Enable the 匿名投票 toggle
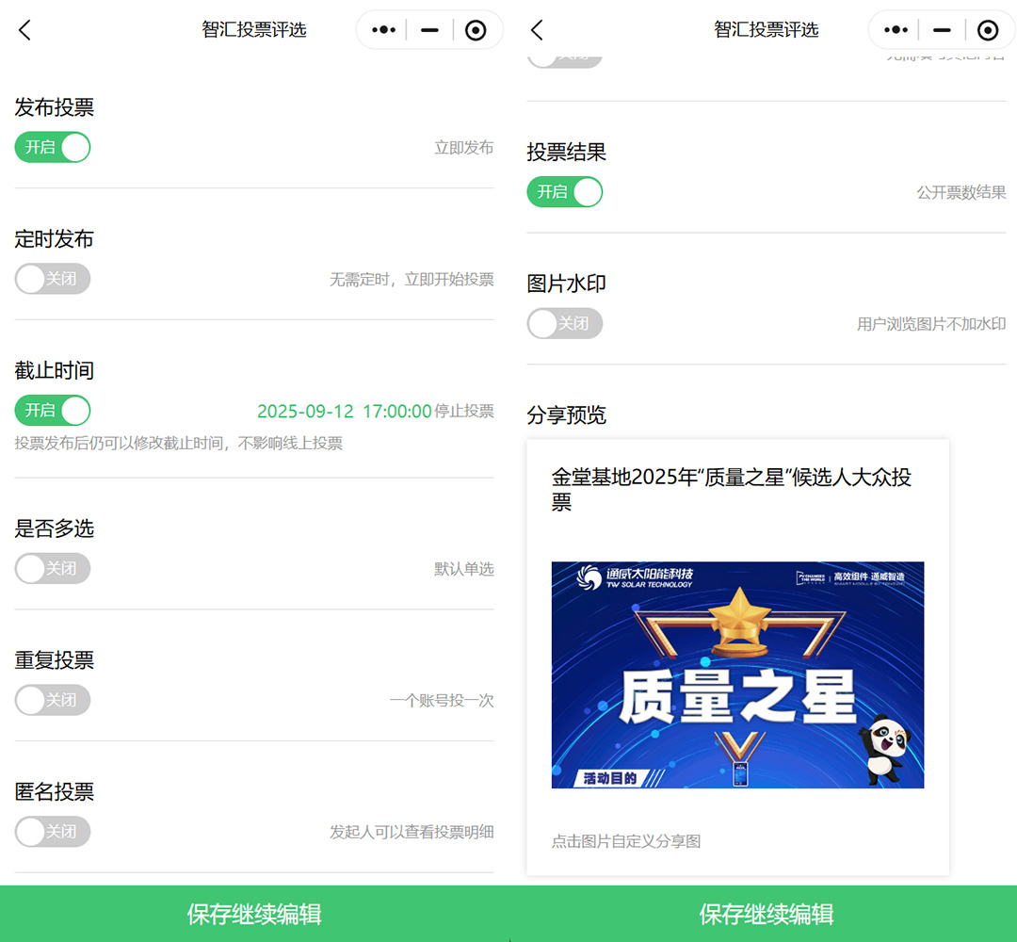The height and width of the screenshot is (942, 1017). (x=53, y=833)
